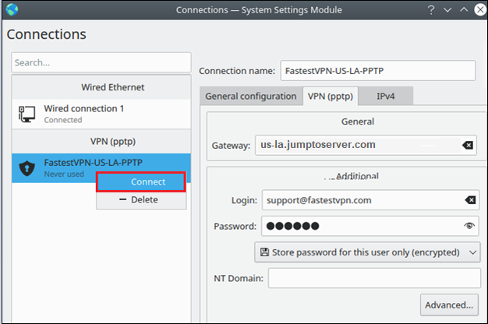Open the Advanced... settings button
The width and height of the screenshot is (488, 324).
tap(449, 305)
